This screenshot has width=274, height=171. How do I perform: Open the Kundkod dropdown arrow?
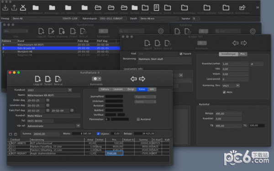click(70, 90)
